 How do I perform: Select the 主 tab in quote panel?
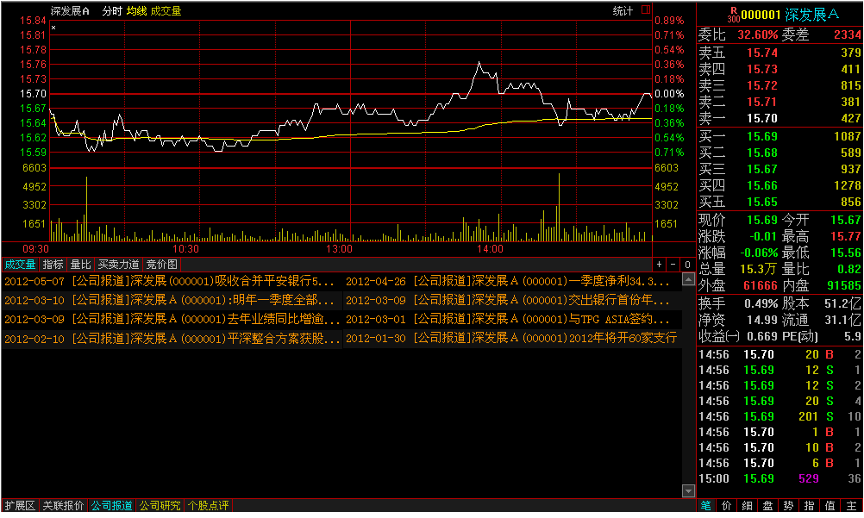[851, 505]
